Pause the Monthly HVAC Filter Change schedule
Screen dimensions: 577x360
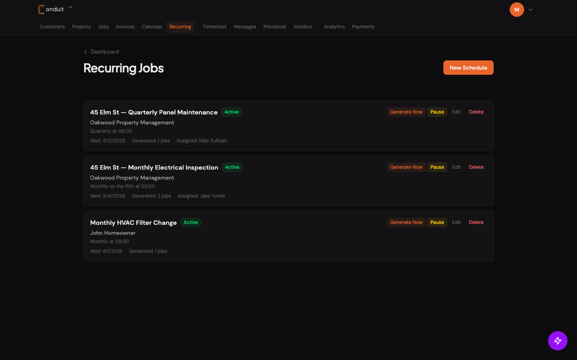click(x=437, y=222)
